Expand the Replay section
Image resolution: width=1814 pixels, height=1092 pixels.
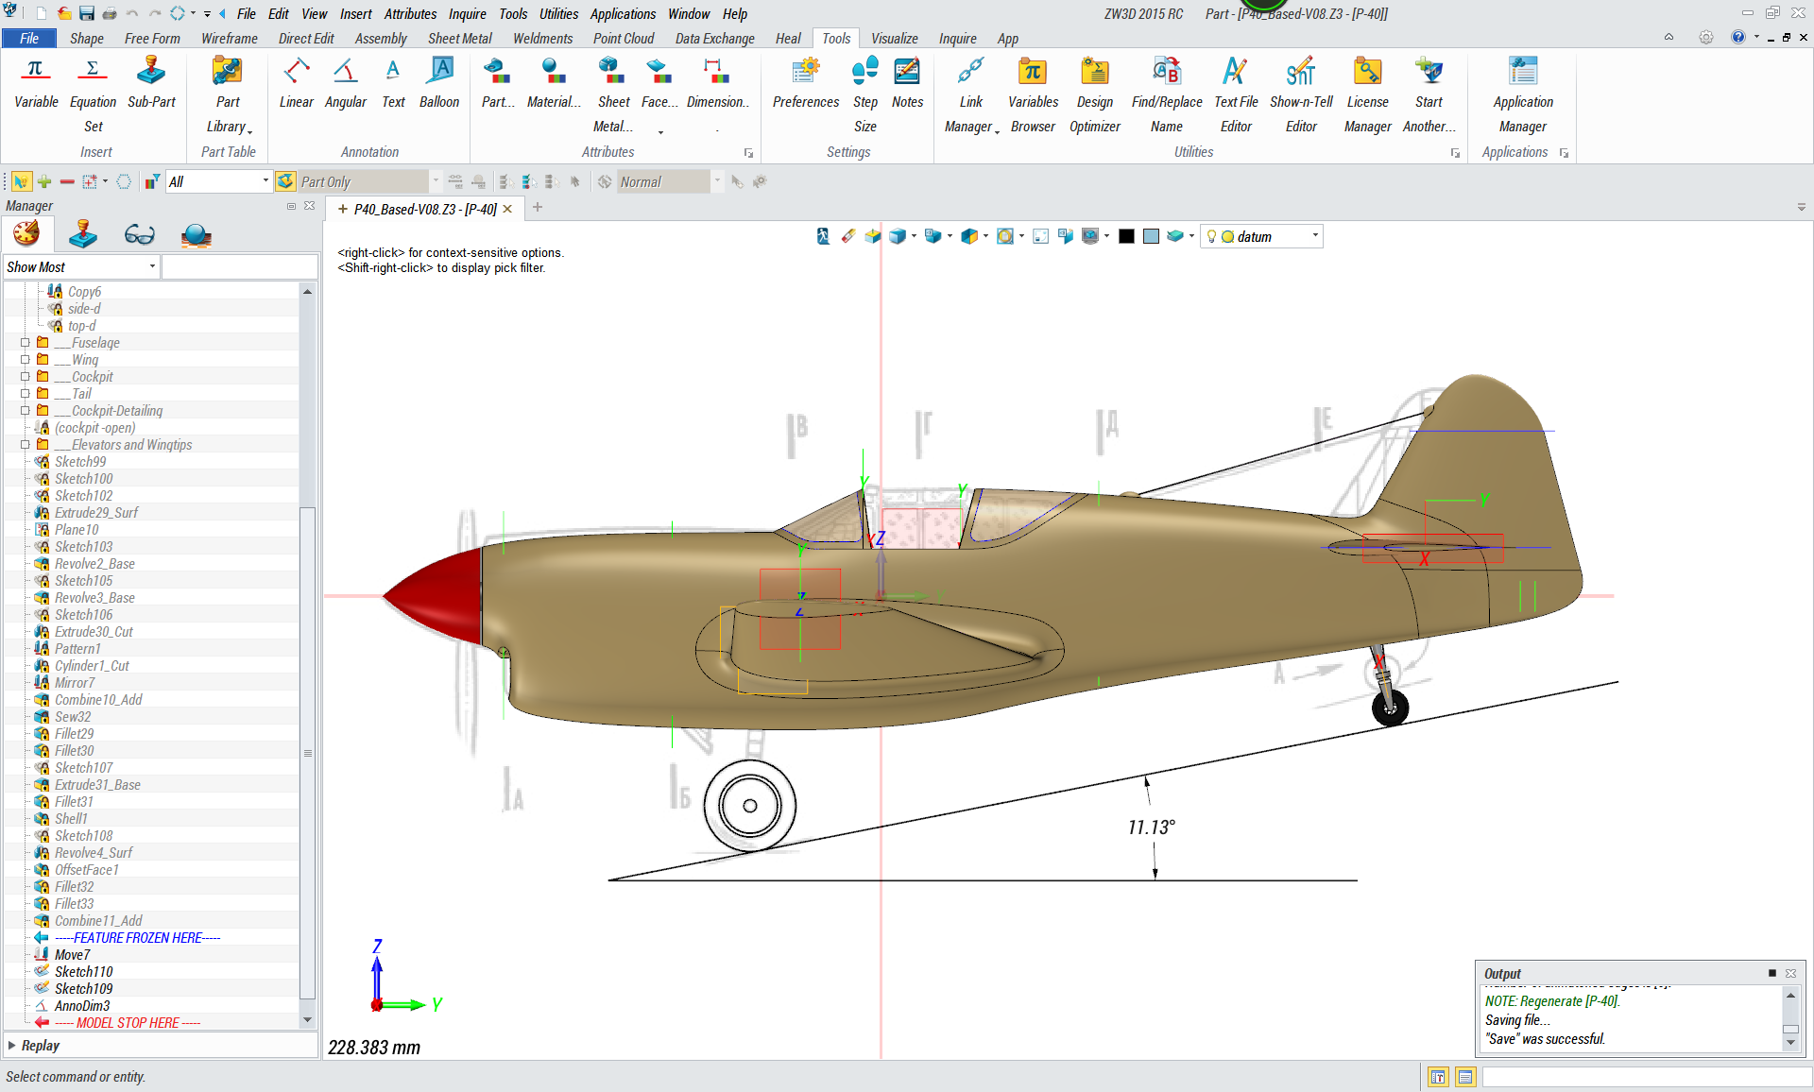[12, 1046]
